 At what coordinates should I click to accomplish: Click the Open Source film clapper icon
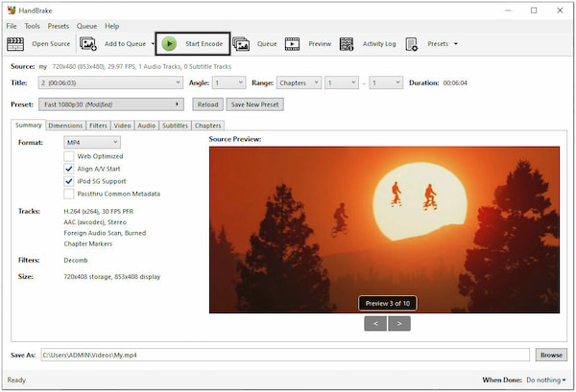click(x=15, y=44)
